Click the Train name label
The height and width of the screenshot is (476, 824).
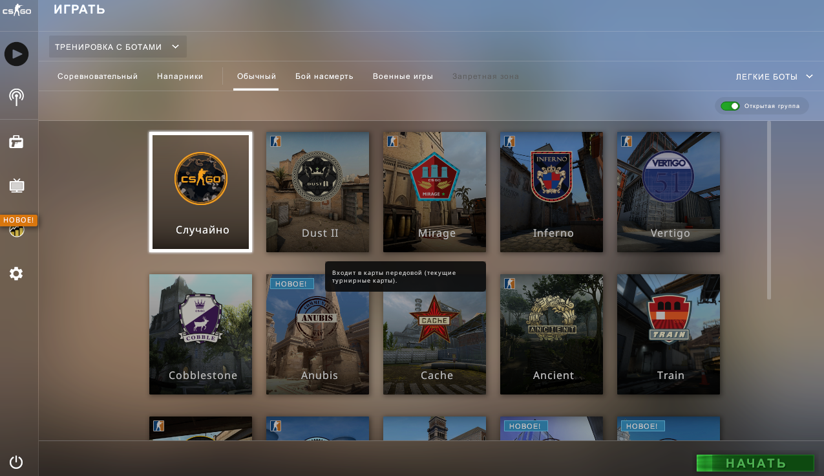click(670, 375)
